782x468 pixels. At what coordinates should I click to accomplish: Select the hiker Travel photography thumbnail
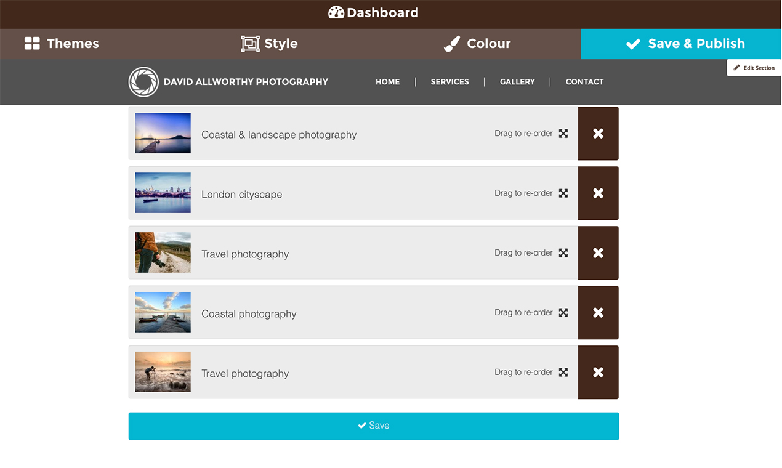tap(163, 252)
